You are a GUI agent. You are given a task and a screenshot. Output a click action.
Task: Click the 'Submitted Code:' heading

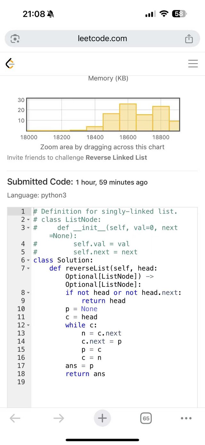tap(40, 182)
